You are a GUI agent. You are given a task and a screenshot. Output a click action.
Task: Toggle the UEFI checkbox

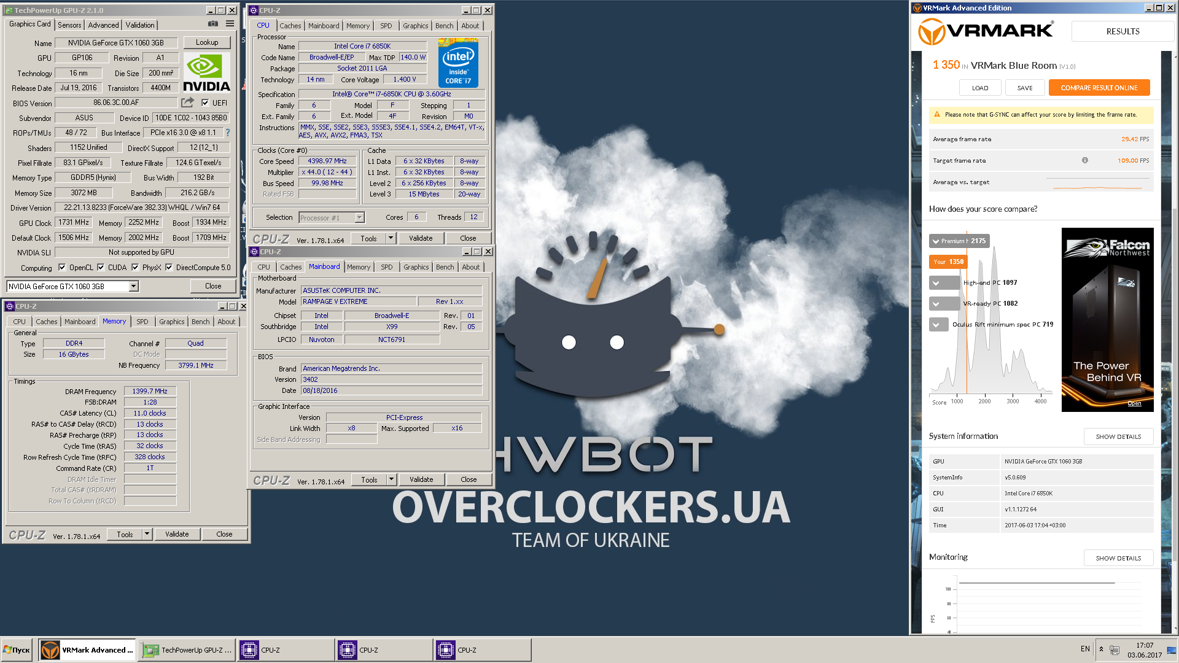click(205, 103)
